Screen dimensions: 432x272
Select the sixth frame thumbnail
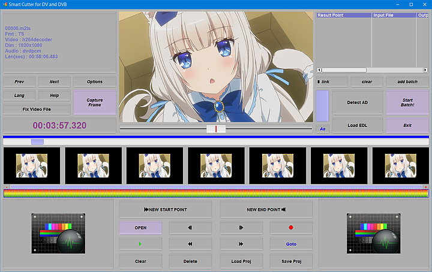[x=339, y=165]
